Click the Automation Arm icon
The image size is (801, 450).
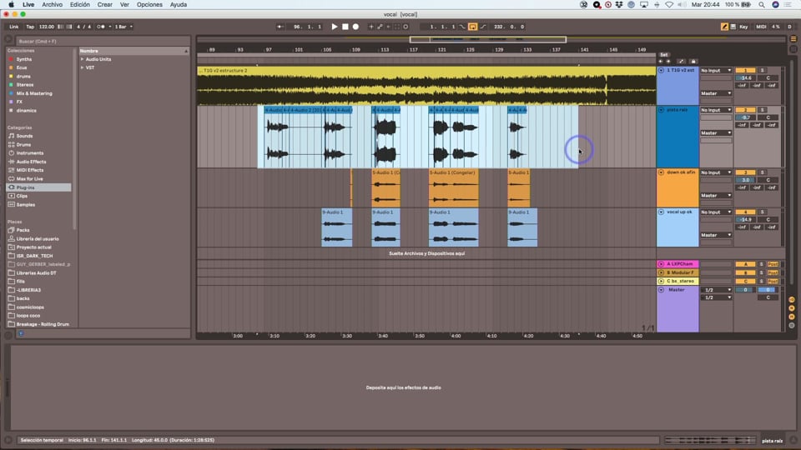tap(380, 27)
